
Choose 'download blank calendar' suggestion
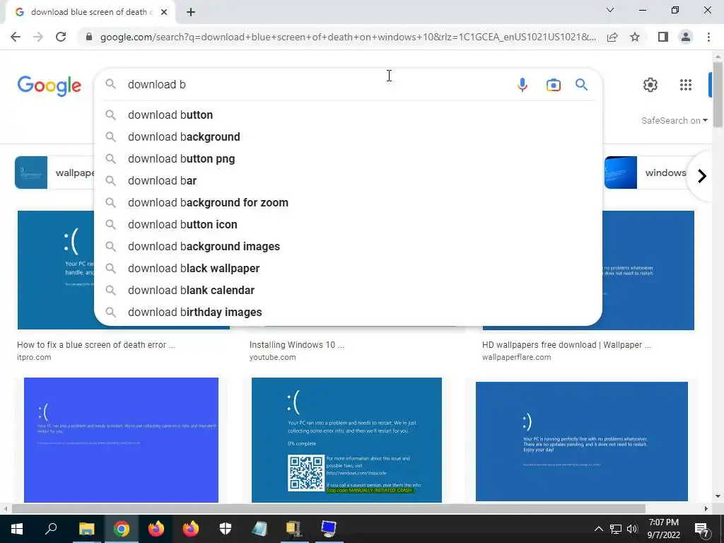(348, 291)
